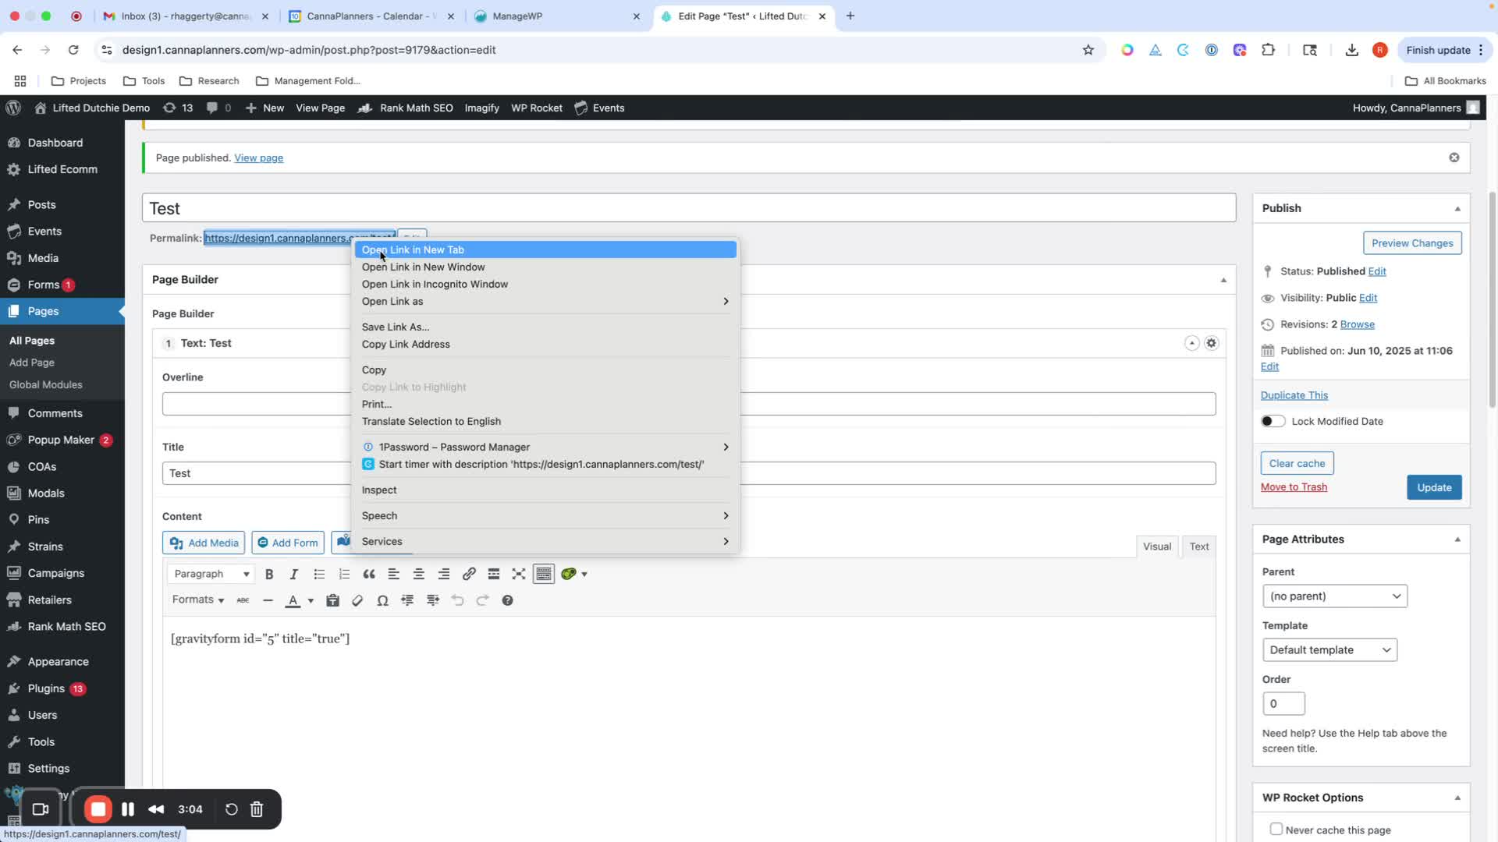Click the Text module gear settings icon
The width and height of the screenshot is (1498, 842).
1211,343
